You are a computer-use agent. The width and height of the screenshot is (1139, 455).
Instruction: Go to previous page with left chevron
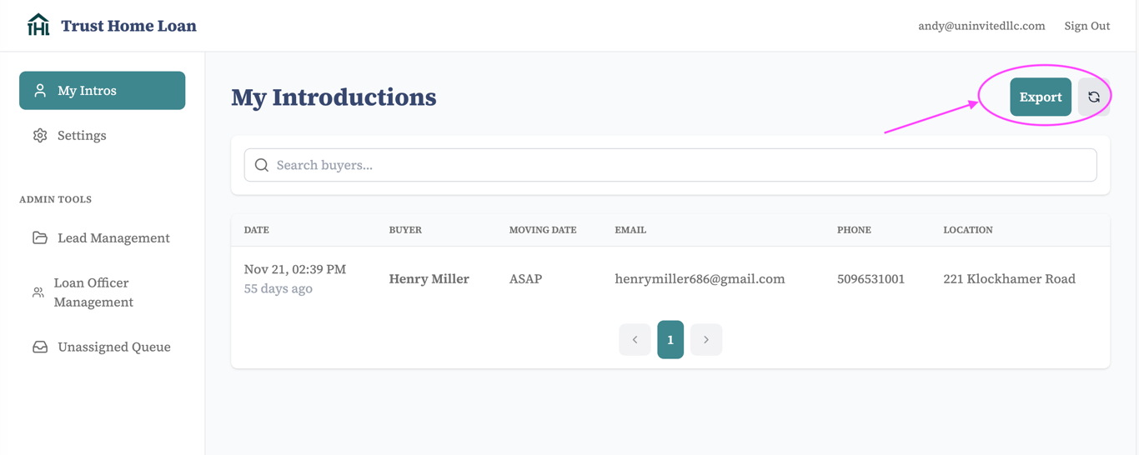(635, 339)
